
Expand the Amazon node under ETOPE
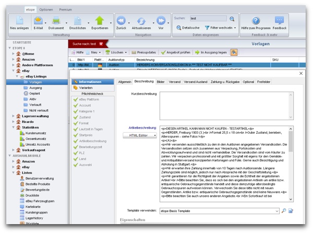coord(13,60)
